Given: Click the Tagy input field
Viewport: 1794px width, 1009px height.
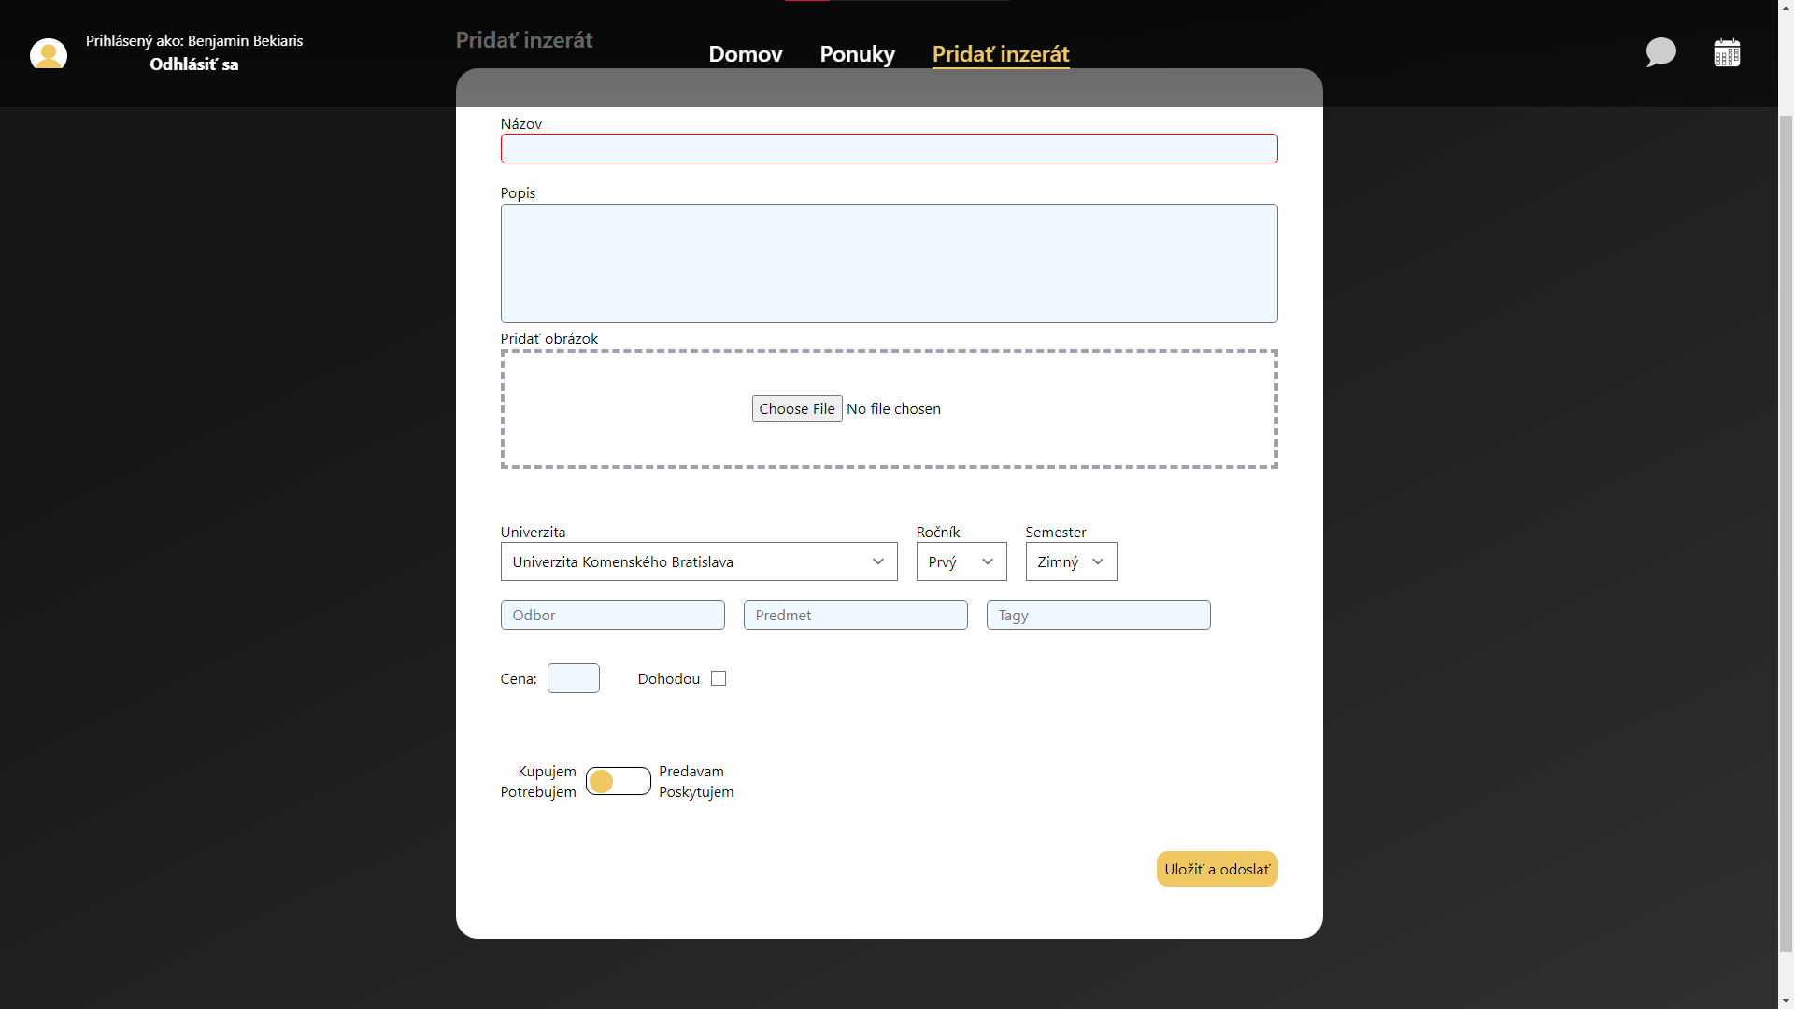Looking at the screenshot, I should (1098, 615).
